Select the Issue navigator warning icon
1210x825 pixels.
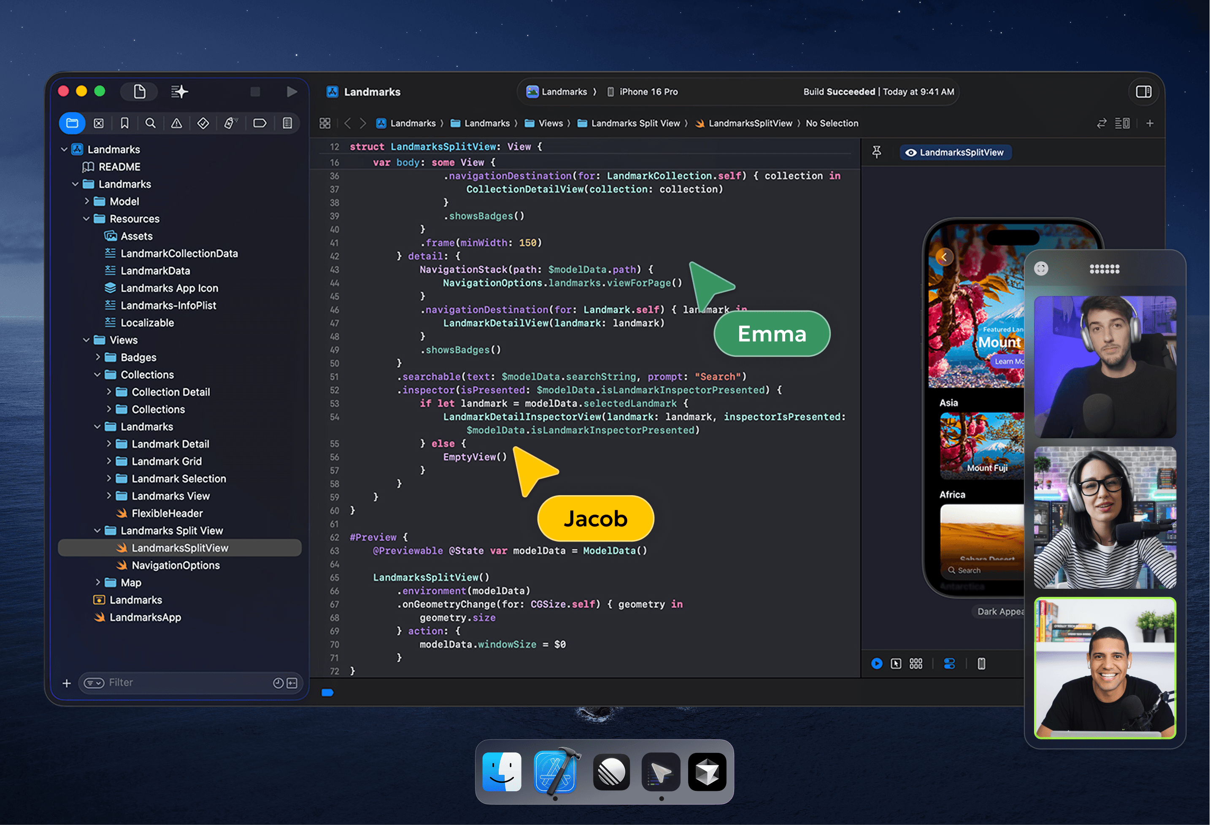click(x=176, y=123)
